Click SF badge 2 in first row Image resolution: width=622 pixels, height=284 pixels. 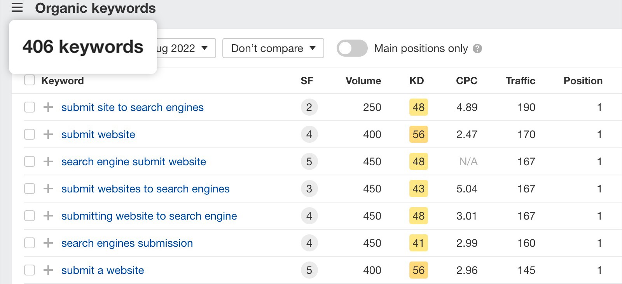(x=309, y=107)
